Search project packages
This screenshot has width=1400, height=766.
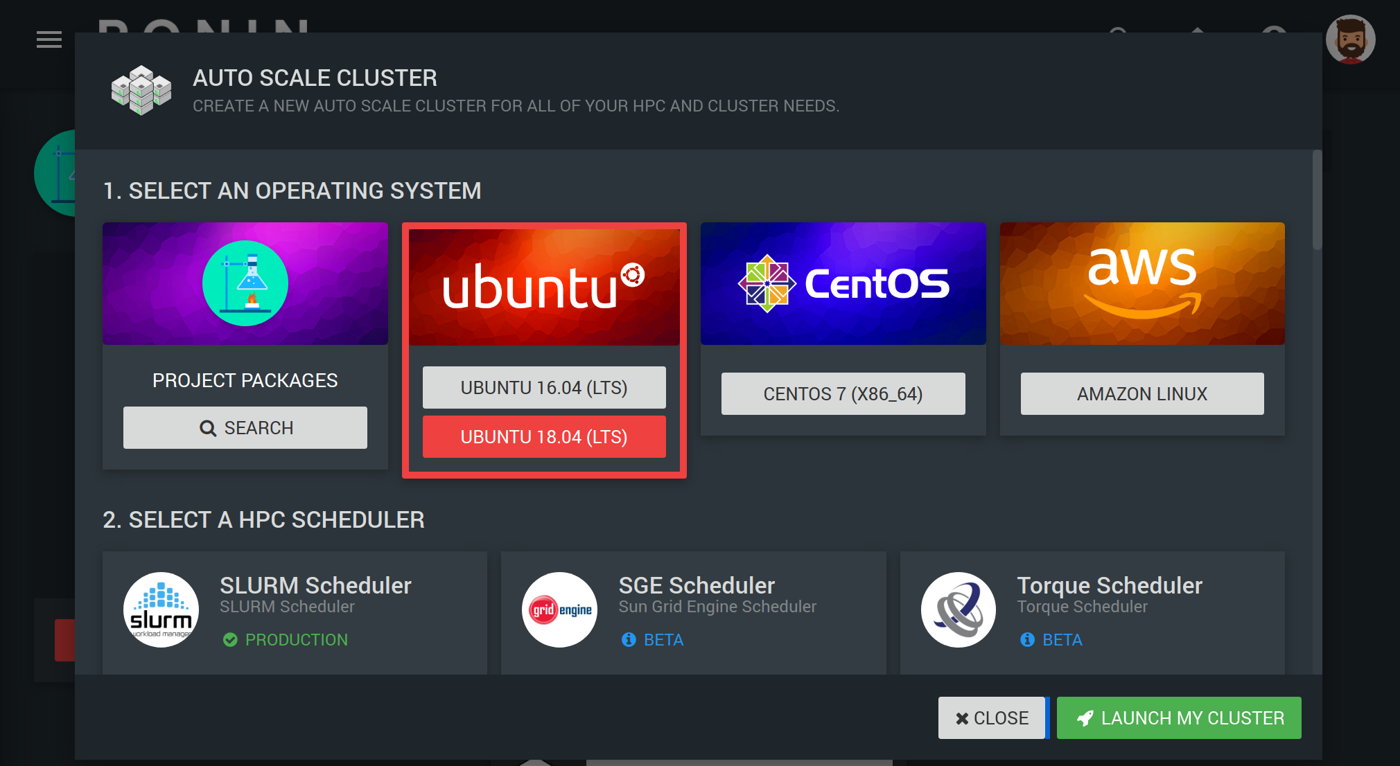click(x=245, y=428)
